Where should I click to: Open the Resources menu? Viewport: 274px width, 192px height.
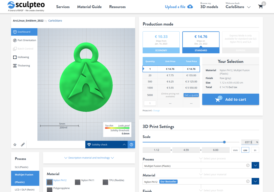pos(118,7)
